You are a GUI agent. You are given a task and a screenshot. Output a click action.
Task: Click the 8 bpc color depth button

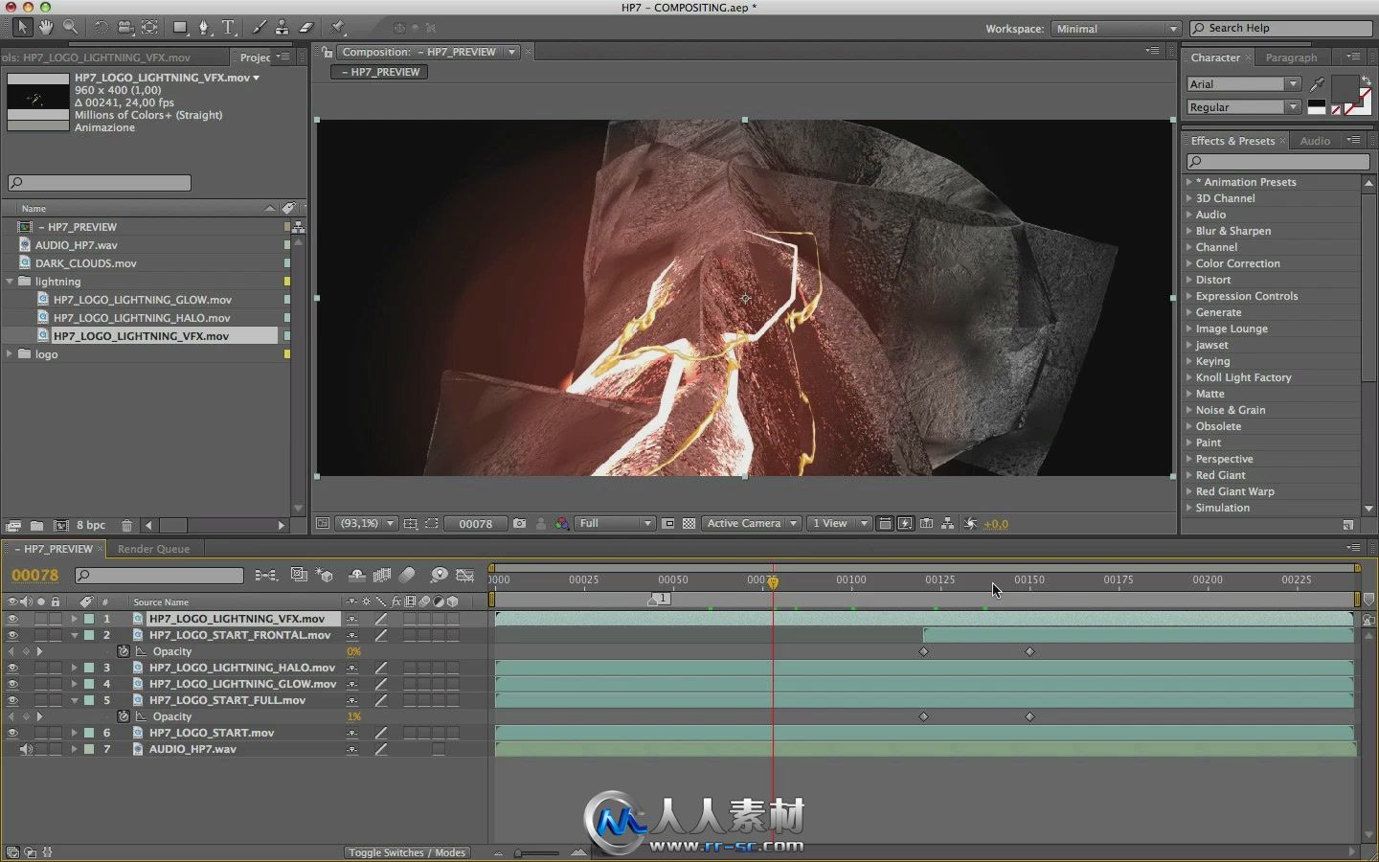click(91, 526)
